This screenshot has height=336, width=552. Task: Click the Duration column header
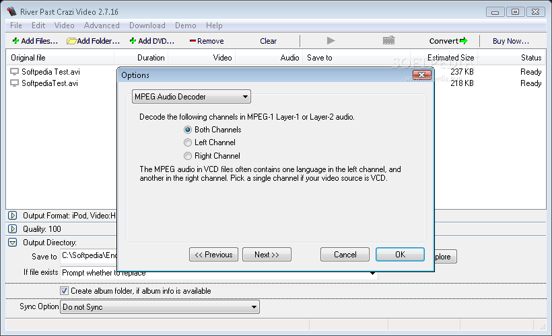tap(141, 58)
